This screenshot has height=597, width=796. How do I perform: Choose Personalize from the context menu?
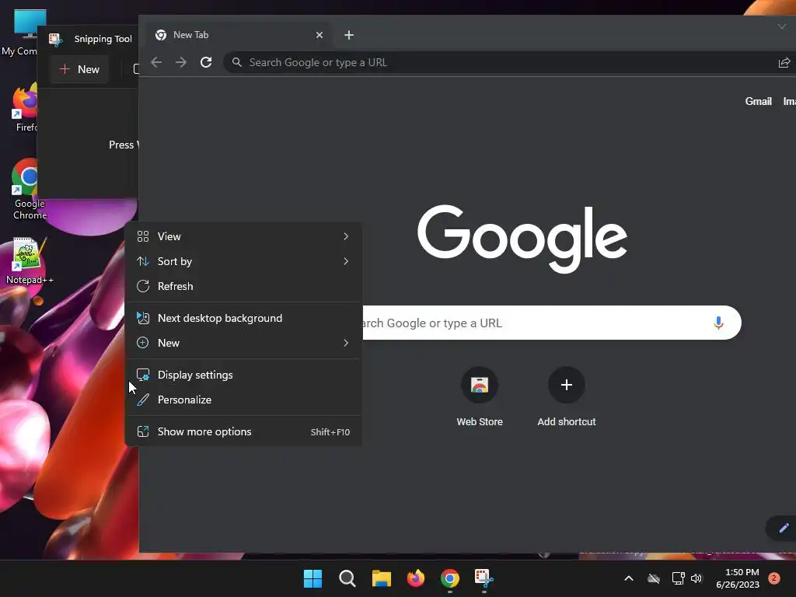243,400
